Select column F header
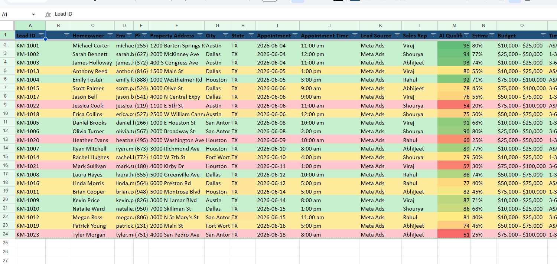Viewport: 557px width, 264px height. [x=176, y=25]
